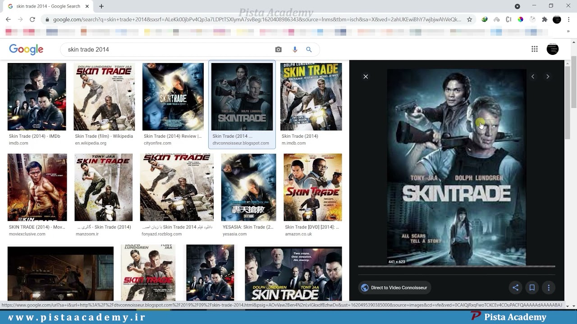
Task: Go back with the browser back arrow
Action: [x=8, y=19]
